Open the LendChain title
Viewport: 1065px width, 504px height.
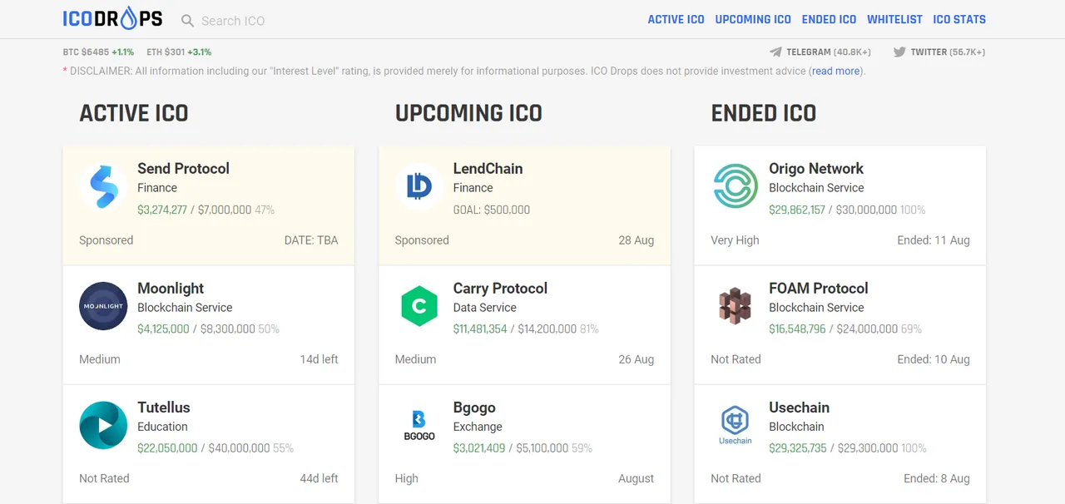[x=488, y=169]
